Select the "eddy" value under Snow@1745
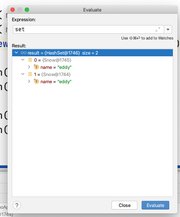Viewport: 180px width, 217px height. [65, 67]
